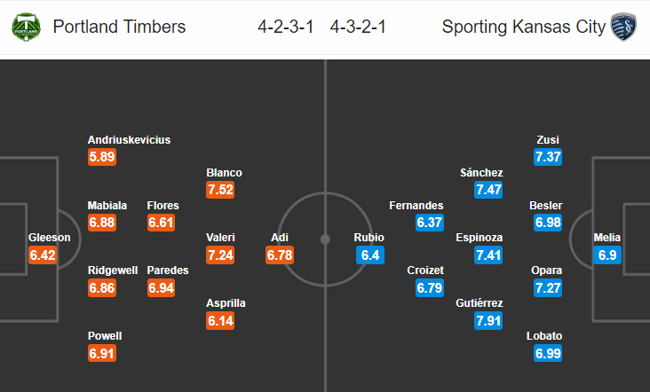
Task: Click the Sporting Kansas City crest logo
Action: tap(623, 27)
